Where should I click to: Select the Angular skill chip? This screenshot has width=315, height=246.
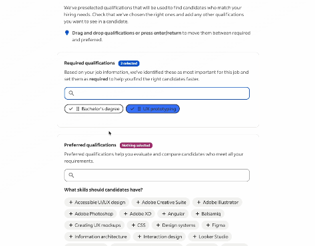tap(172, 213)
